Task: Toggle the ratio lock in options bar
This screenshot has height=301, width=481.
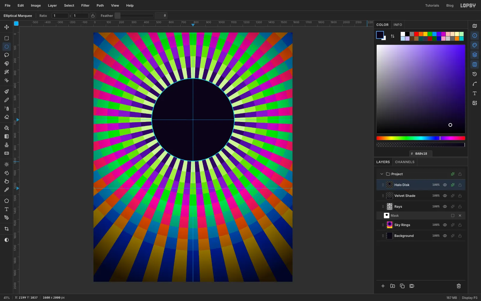Action: tap(93, 16)
